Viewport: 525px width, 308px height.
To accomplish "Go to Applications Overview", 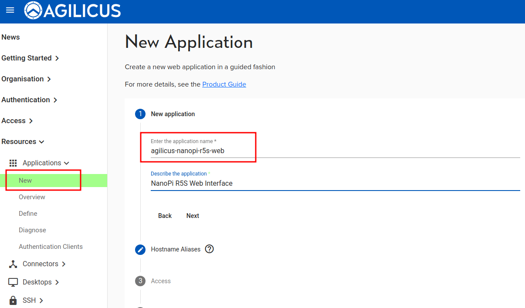I will click(x=32, y=197).
